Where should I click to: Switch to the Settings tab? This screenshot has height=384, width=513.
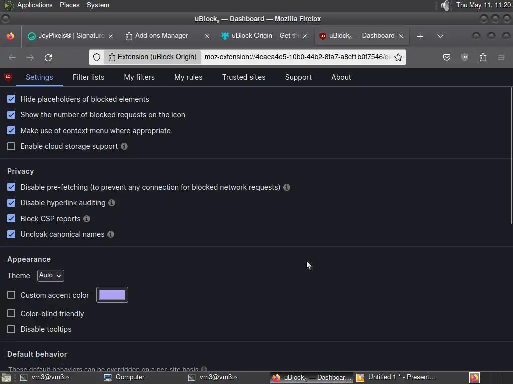tap(39, 77)
